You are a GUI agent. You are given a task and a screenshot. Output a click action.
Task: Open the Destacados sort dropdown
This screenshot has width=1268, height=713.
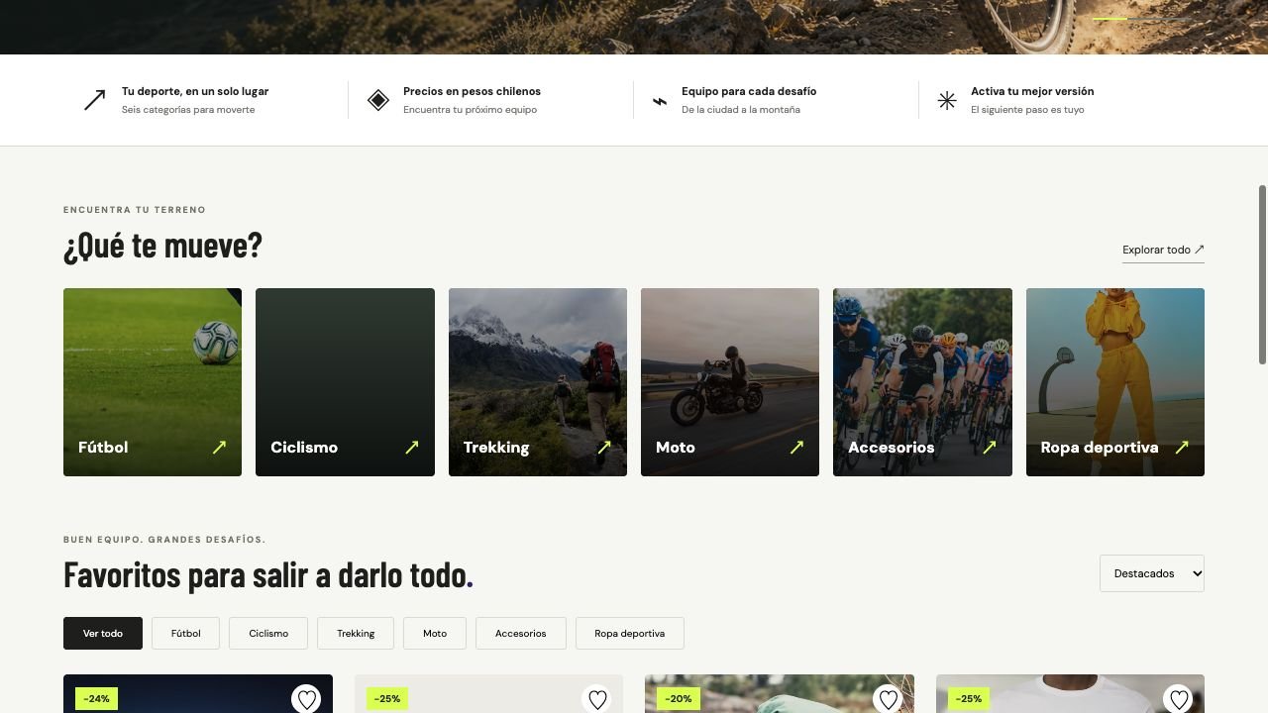tap(1152, 573)
